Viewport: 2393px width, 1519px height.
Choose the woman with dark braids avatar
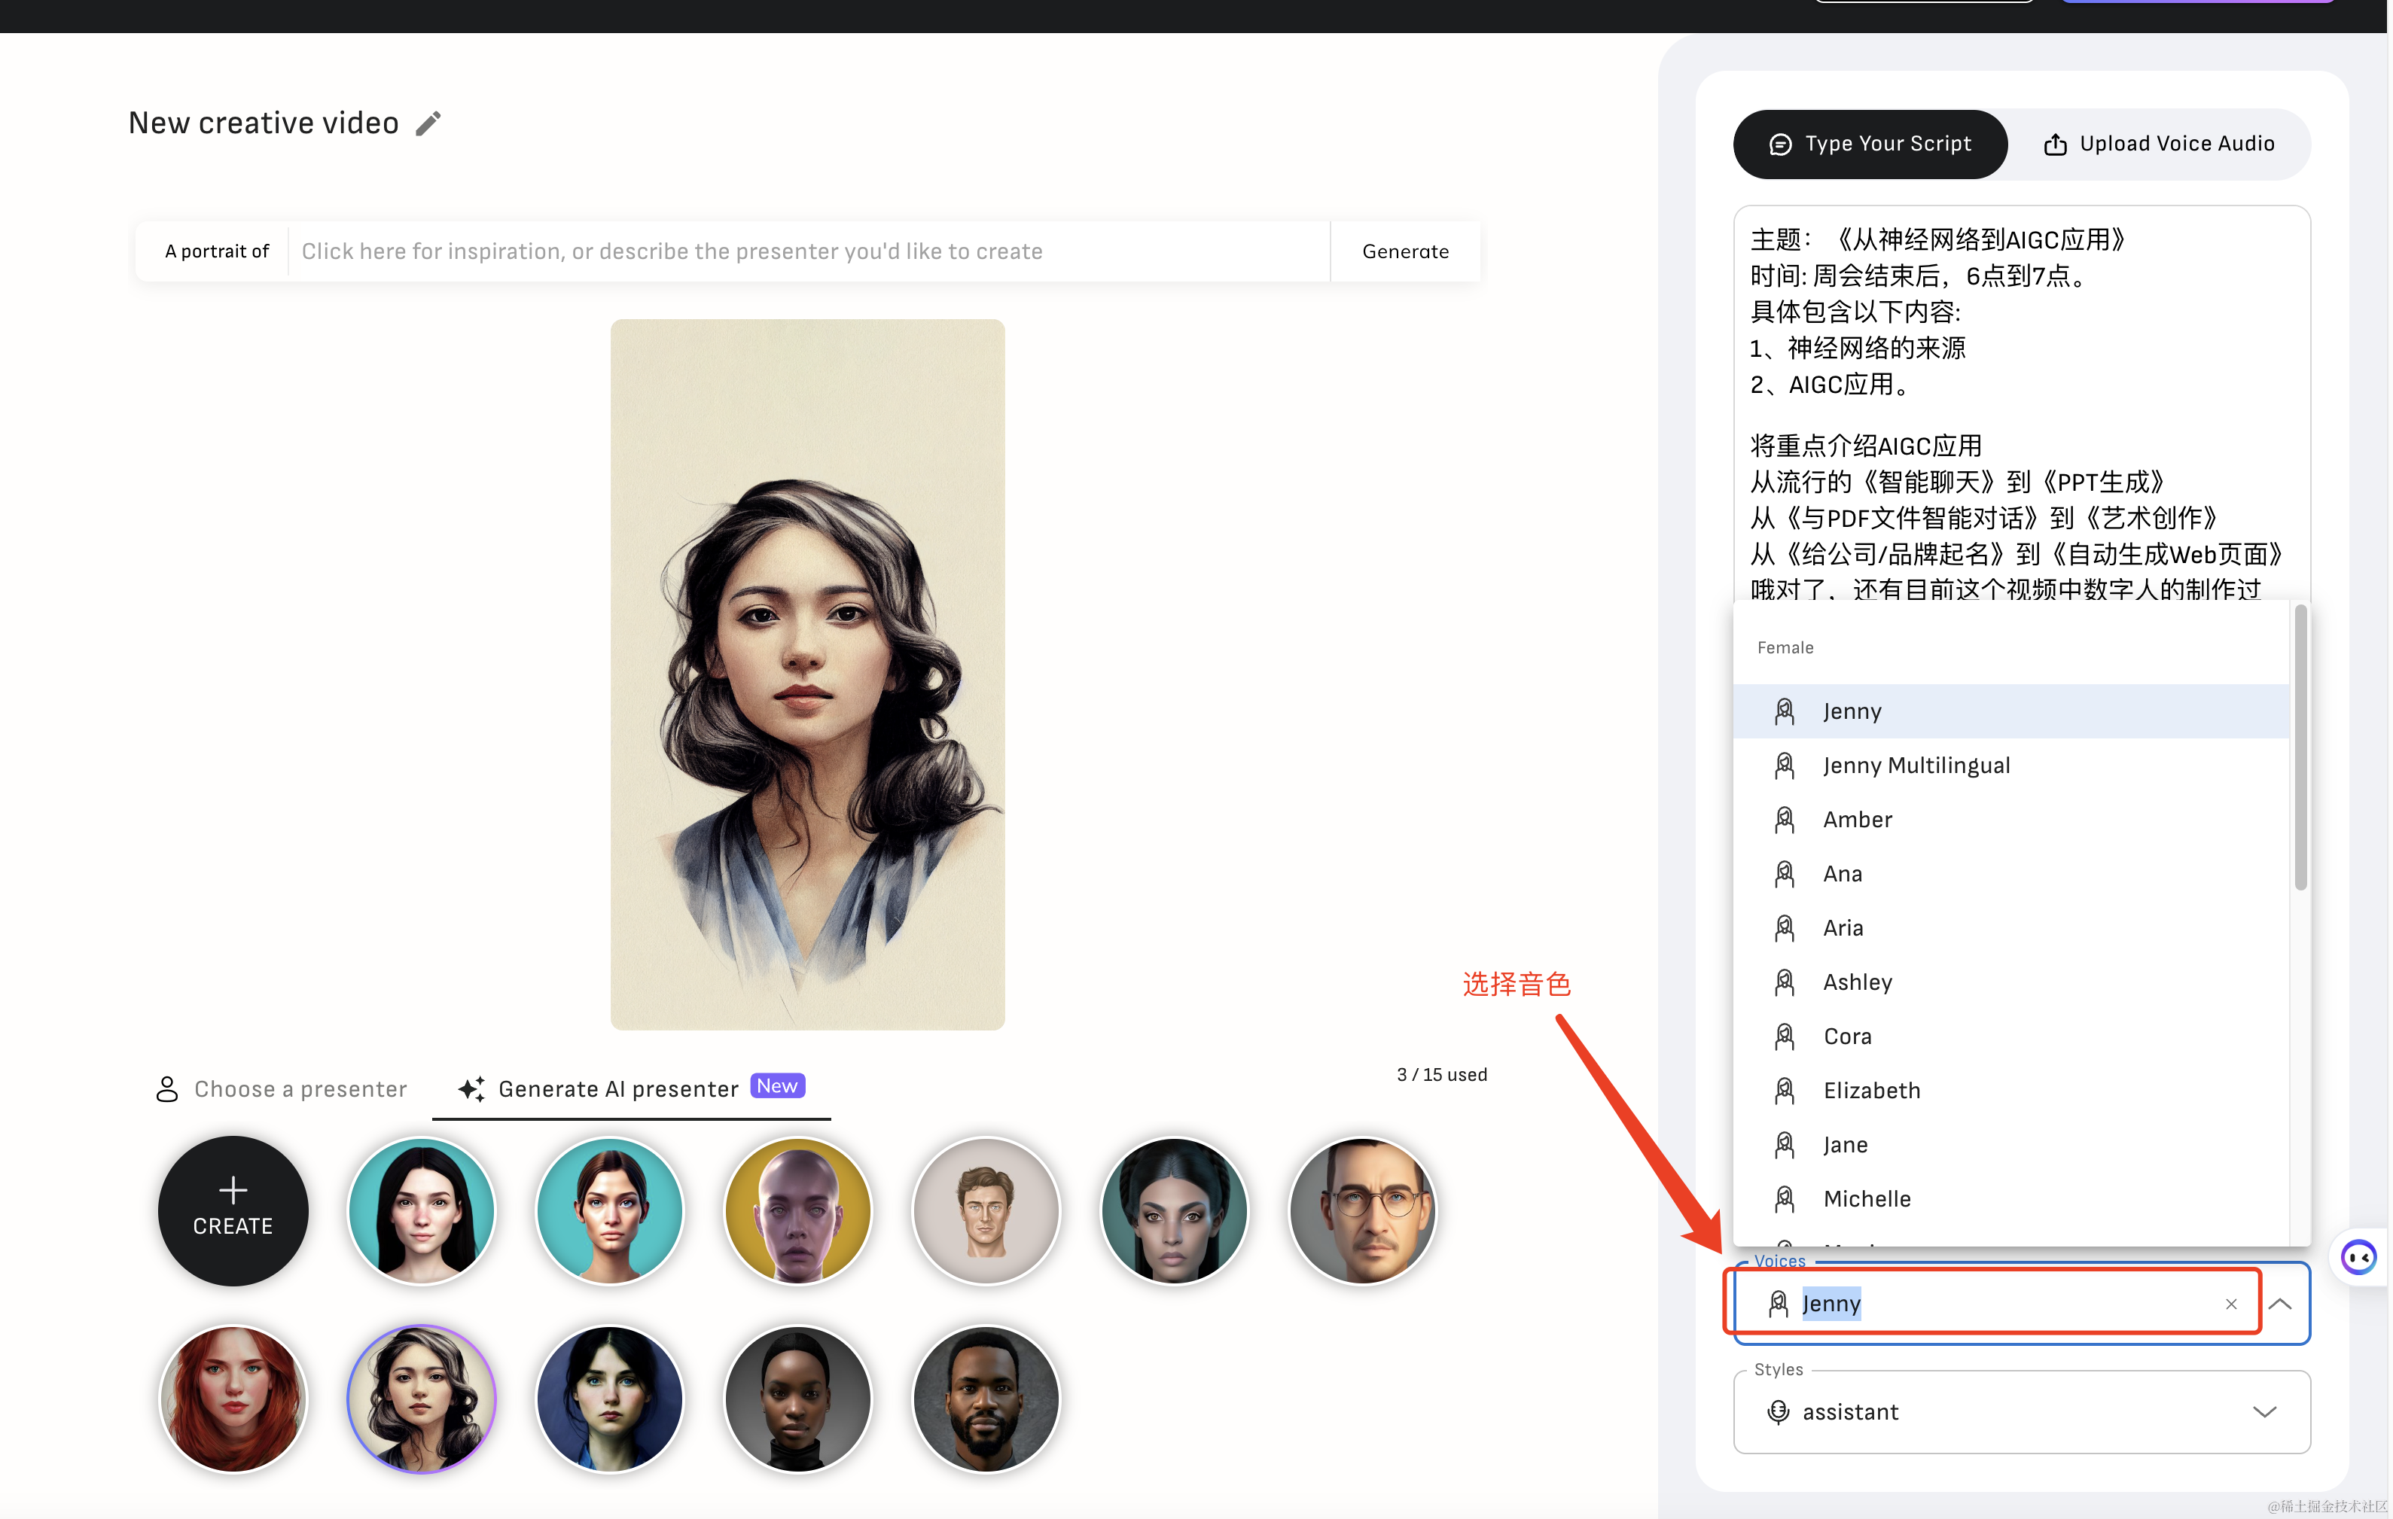[1174, 1210]
